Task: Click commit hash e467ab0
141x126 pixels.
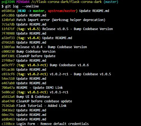Action: tap(8, 83)
